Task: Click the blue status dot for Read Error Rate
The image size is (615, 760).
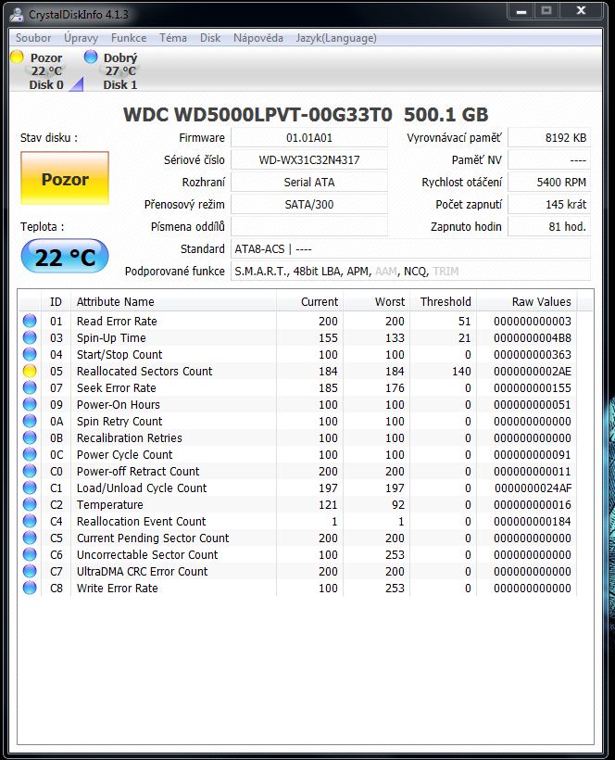Action: pyautogui.click(x=30, y=321)
